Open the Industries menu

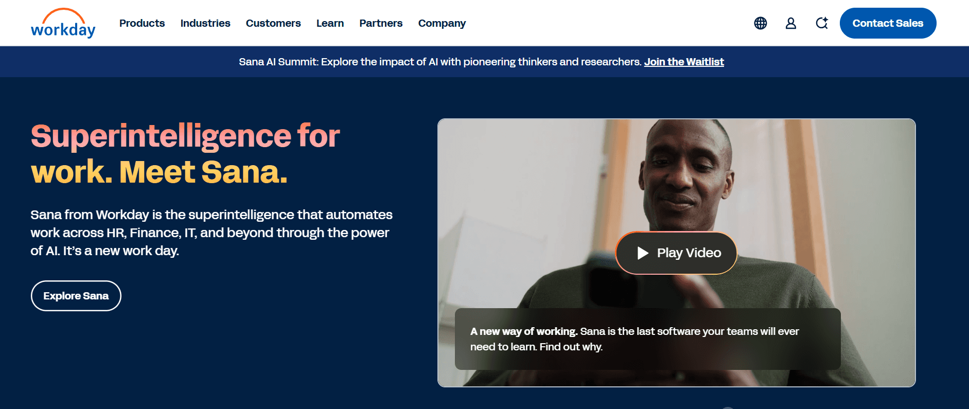(x=205, y=23)
